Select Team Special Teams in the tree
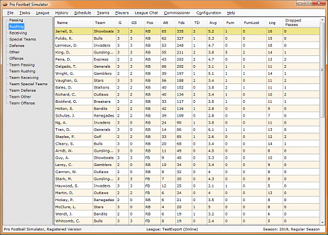The height and width of the screenshot is (235, 328). (28, 84)
